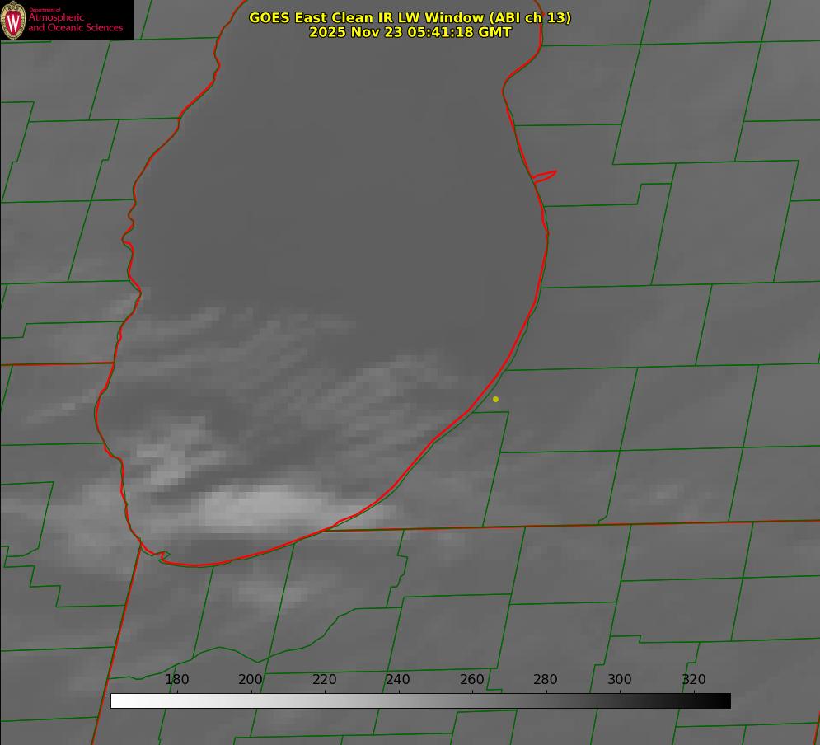
Task: Click the 240 colorbar tick label
Action: coord(398,680)
